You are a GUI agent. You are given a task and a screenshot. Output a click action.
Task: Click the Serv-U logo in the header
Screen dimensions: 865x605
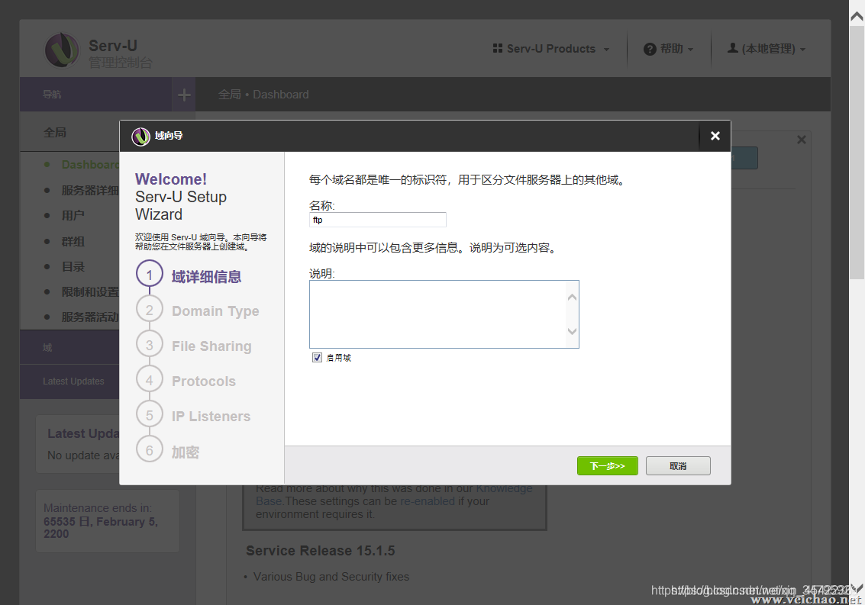tap(62, 50)
